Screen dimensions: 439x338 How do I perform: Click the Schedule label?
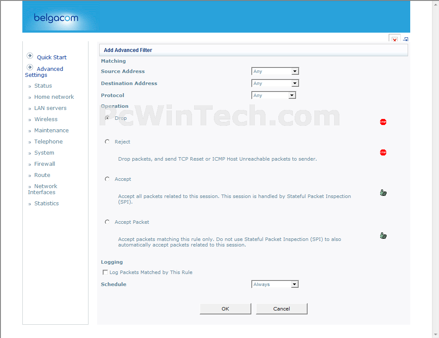114,284
